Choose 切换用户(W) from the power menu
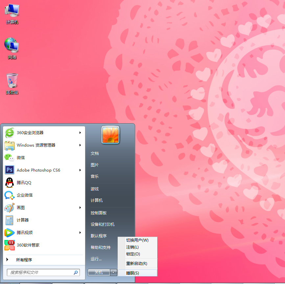The height and width of the screenshot is (284, 285). point(138,240)
